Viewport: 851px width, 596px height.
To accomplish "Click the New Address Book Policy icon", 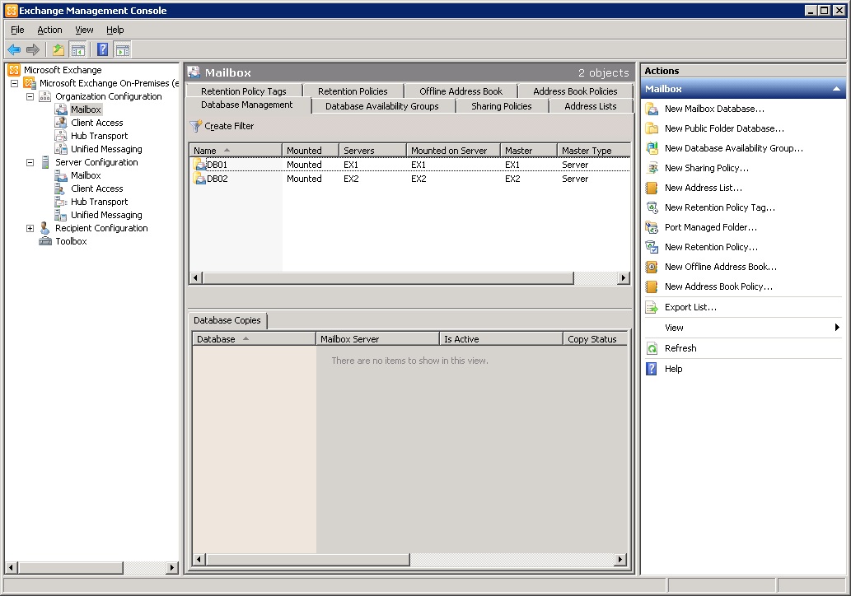I will click(652, 286).
